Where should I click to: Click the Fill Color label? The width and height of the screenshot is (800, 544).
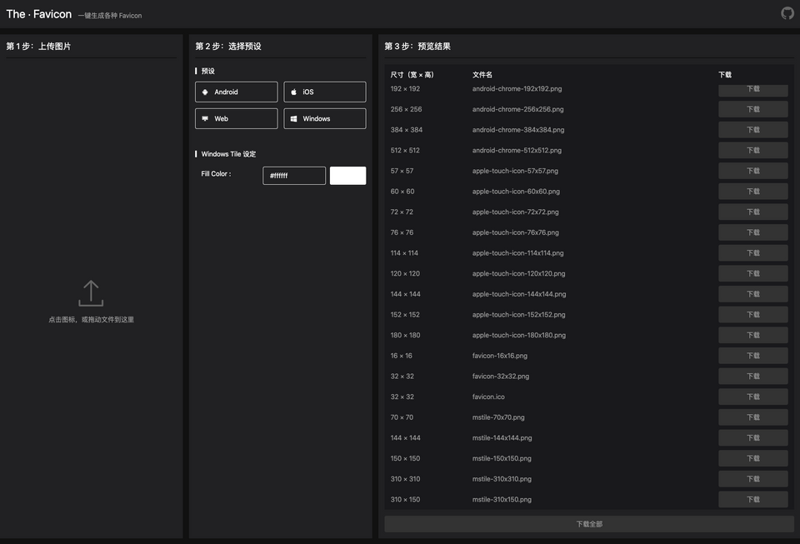[x=216, y=174]
